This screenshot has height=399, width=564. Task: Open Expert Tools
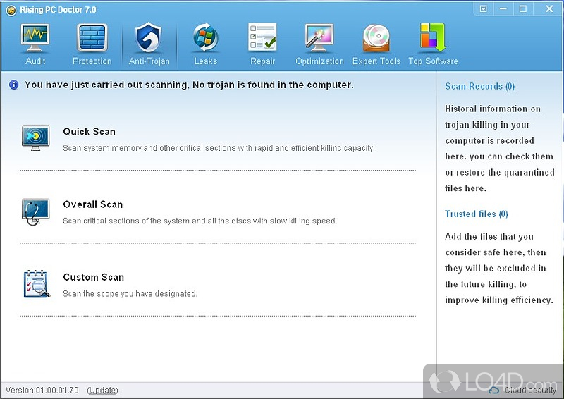click(x=376, y=43)
